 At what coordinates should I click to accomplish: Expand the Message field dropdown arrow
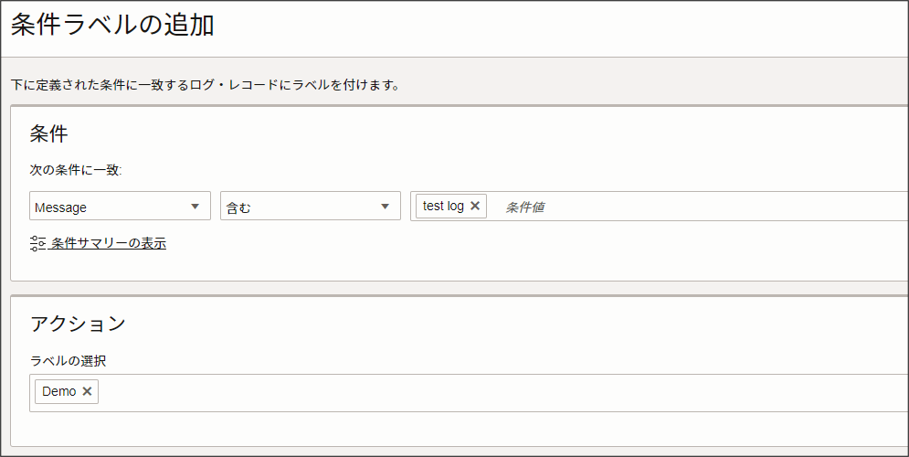195,207
